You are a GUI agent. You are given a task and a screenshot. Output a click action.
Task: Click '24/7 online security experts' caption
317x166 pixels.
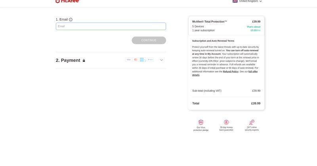click(252, 129)
